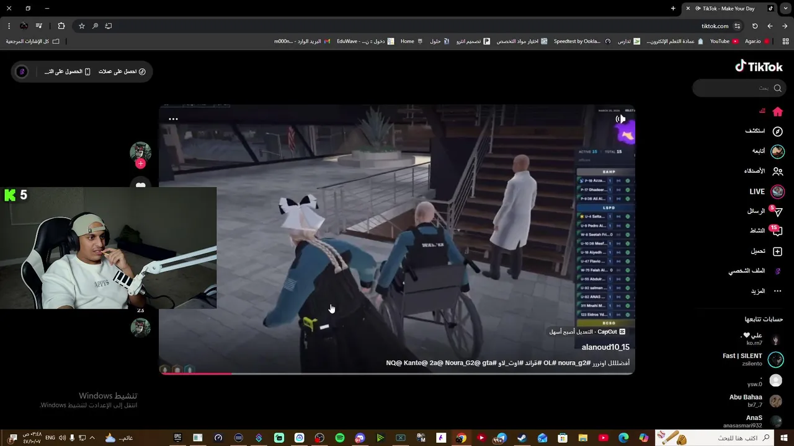Image resolution: width=794 pixels, height=446 pixels.
Task: Open the All Bookmarks (كل الإشارات المرجعية) folder
Action: [x=32, y=42]
